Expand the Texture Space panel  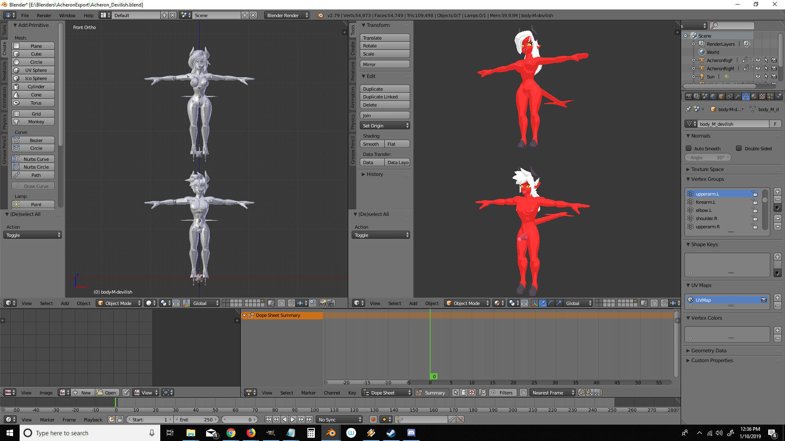click(x=707, y=169)
